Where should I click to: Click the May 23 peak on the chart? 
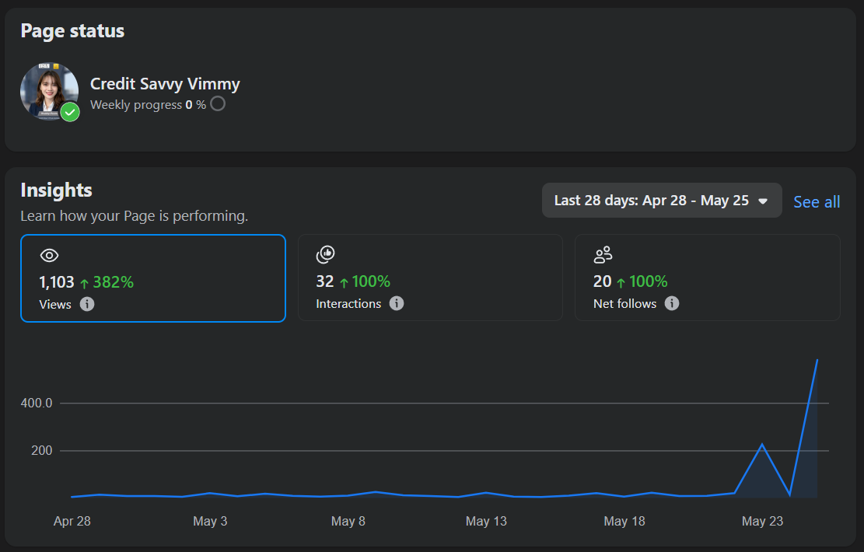[762, 444]
